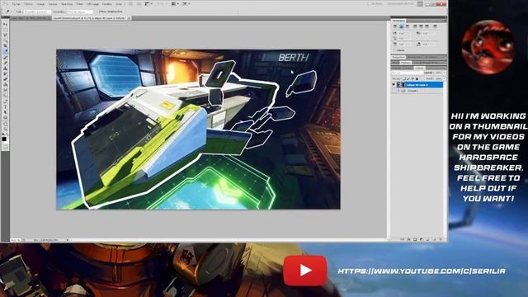528x297 pixels.
Task: Lock transparent pixels in Layers panel
Action: pyautogui.click(x=404, y=79)
